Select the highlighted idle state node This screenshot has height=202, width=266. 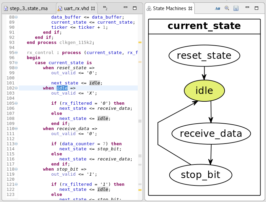click(x=204, y=91)
